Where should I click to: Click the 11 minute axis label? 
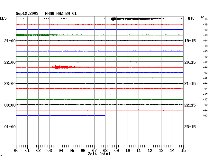pyautogui.click(x=139, y=150)
